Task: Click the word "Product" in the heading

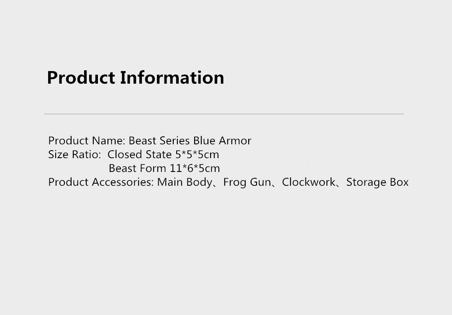Action: (81, 78)
